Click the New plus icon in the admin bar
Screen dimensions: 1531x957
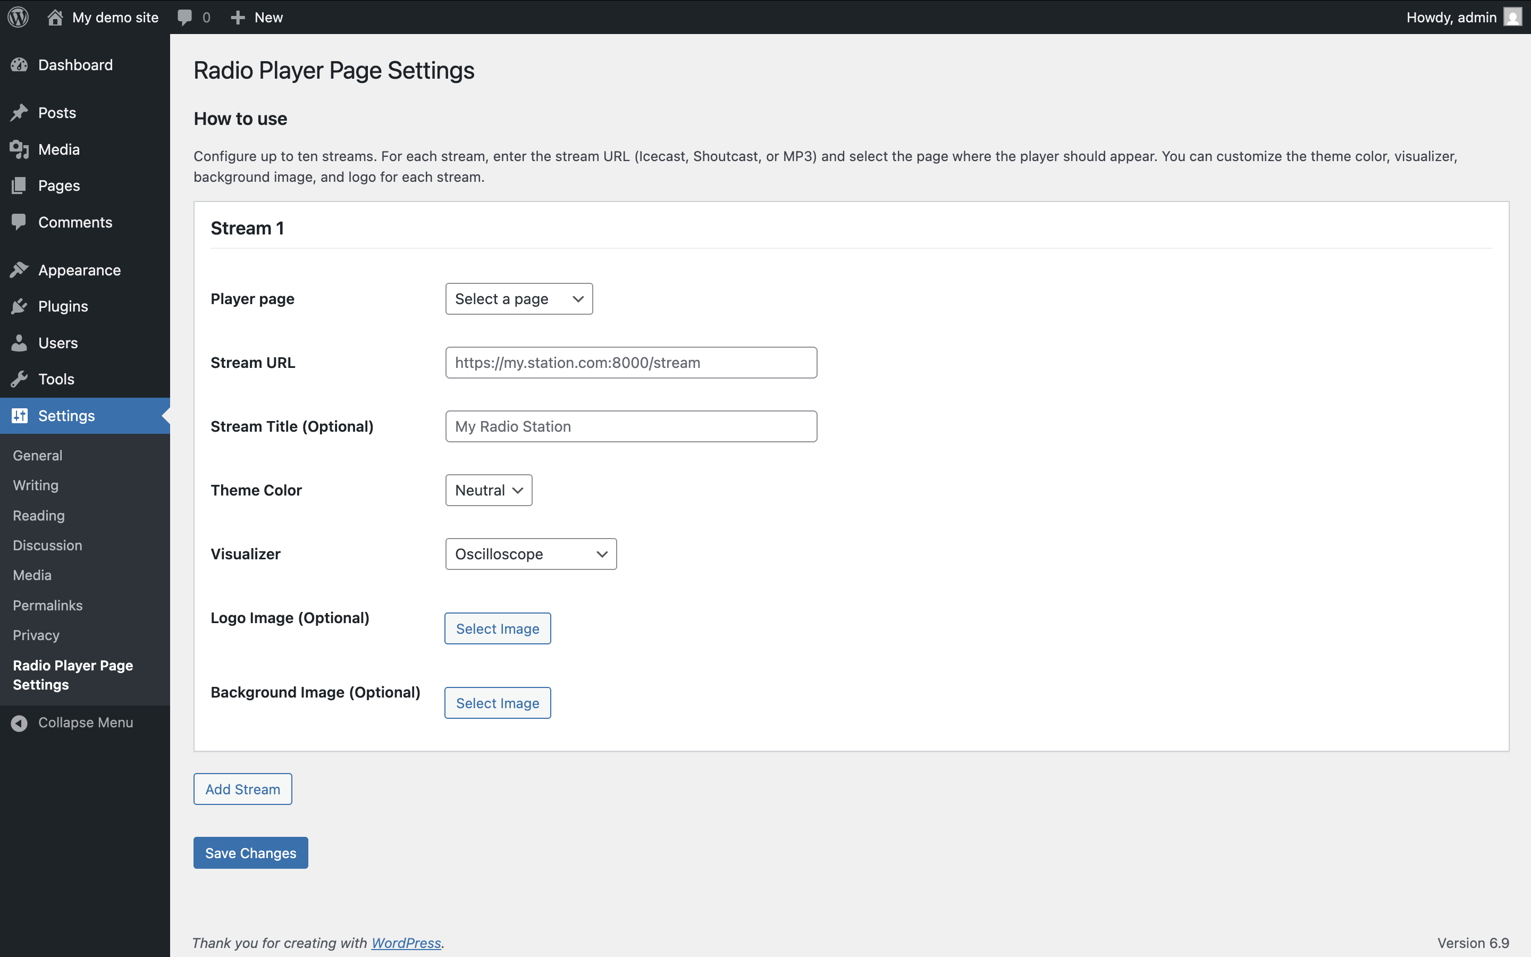point(238,17)
